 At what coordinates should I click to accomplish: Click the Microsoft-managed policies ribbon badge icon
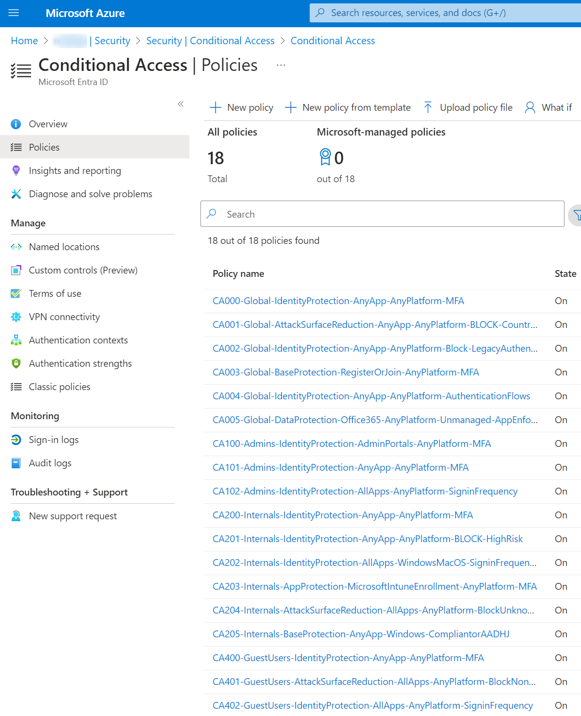click(325, 157)
